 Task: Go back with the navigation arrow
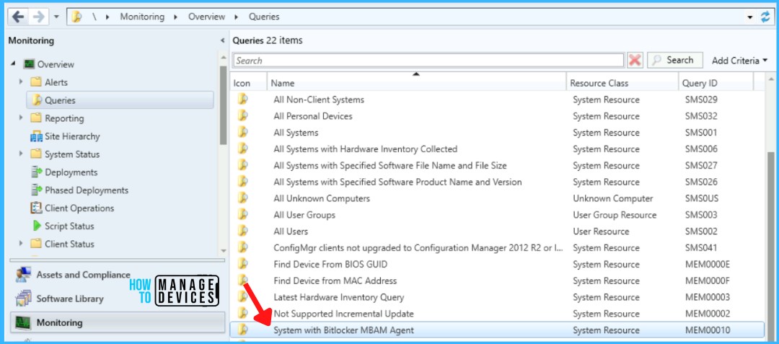click(x=18, y=17)
